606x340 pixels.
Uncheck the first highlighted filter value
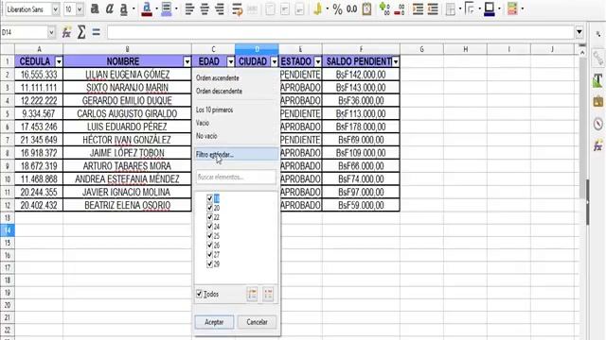(210, 198)
